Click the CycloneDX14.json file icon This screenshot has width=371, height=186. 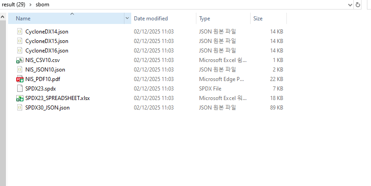click(19, 32)
